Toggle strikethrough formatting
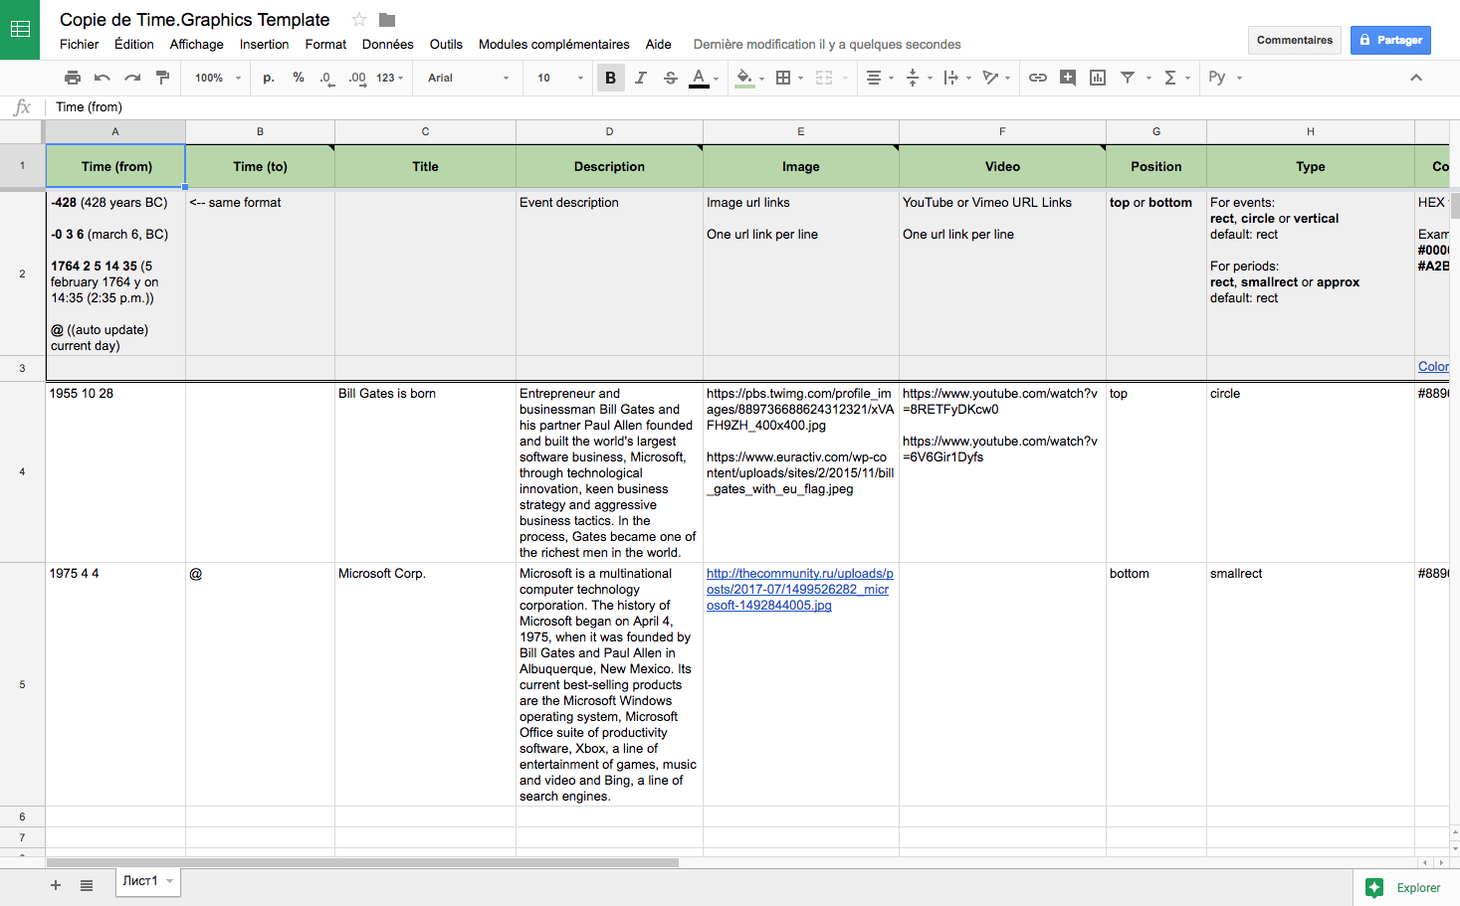1460x906 pixels. (670, 78)
